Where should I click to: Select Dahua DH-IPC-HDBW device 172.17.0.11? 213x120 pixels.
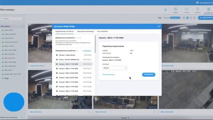pyautogui.click(x=74, y=60)
